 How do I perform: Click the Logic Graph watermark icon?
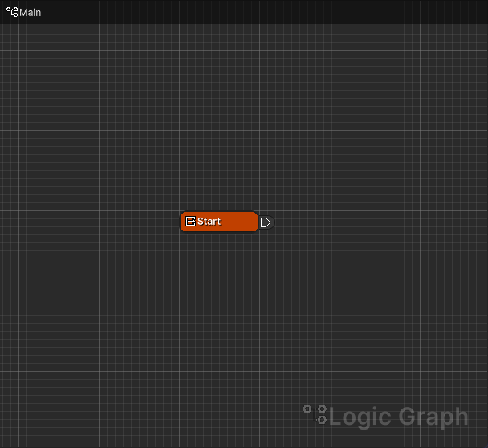click(x=315, y=414)
